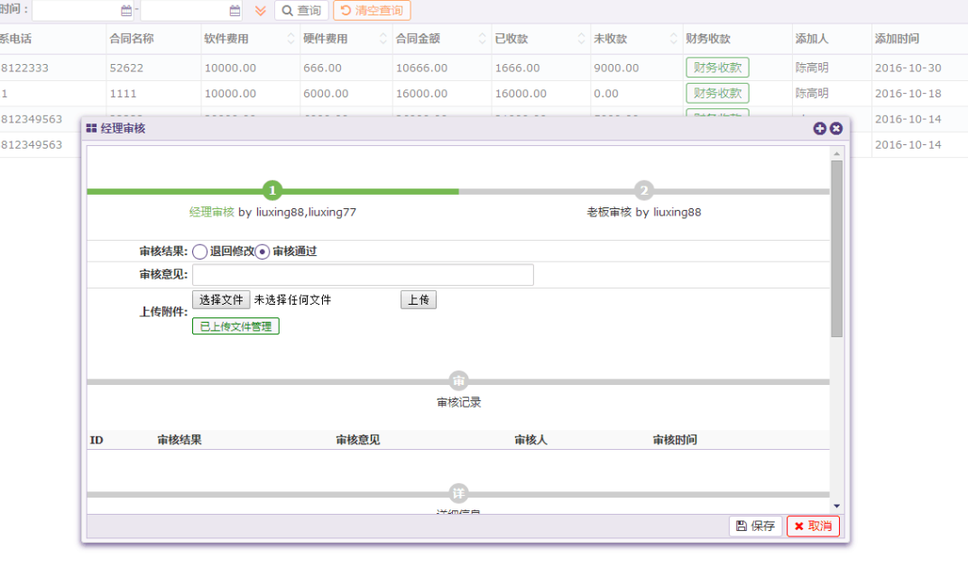Image resolution: width=968 pixels, height=577 pixels.
Task: Click the calendar icon of start date field
Action: pyautogui.click(x=126, y=11)
